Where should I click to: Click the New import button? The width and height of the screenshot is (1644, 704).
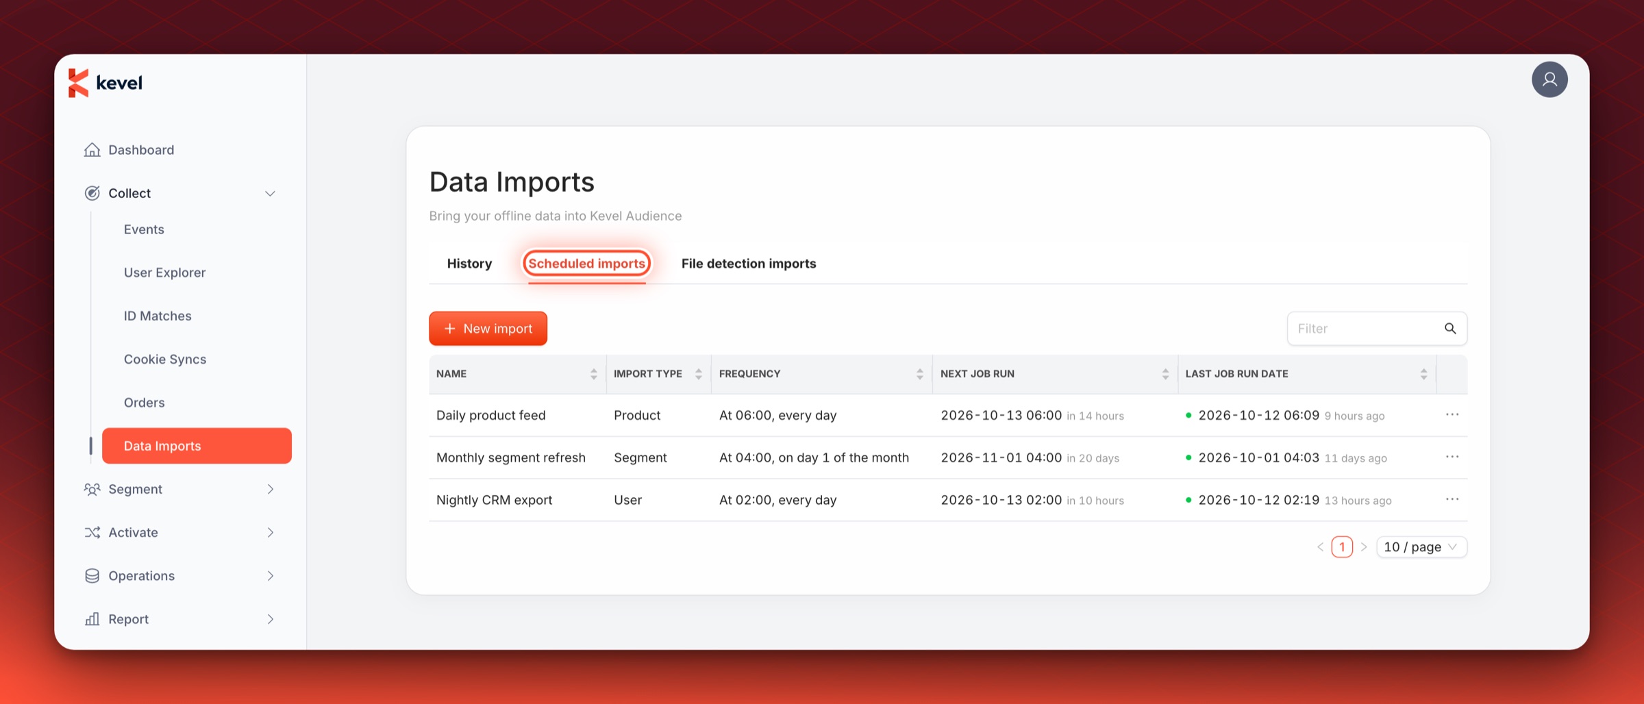(x=488, y=329)
